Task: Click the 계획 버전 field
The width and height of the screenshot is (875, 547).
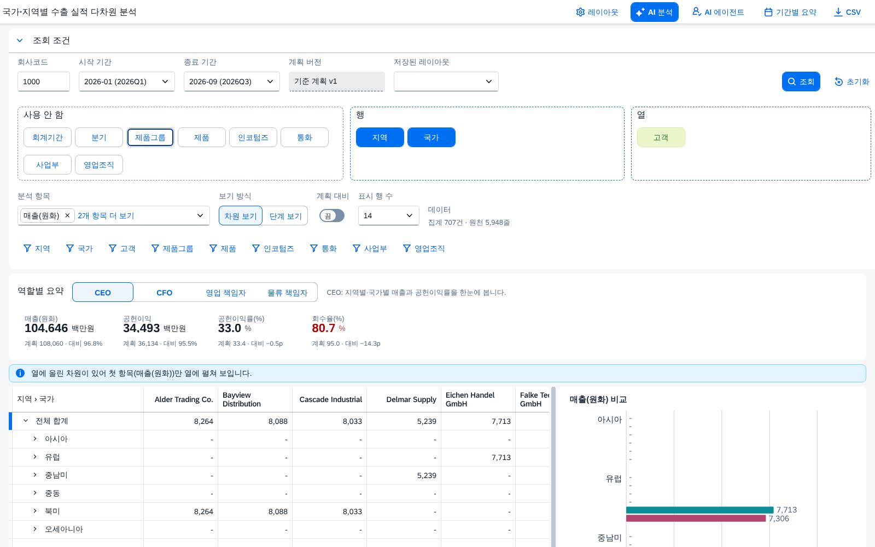Action: coord(337,82)
